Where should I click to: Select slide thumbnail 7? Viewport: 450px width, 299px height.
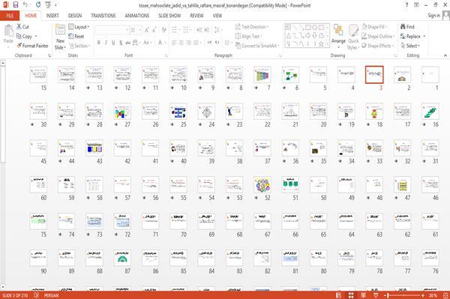[262, 74]
